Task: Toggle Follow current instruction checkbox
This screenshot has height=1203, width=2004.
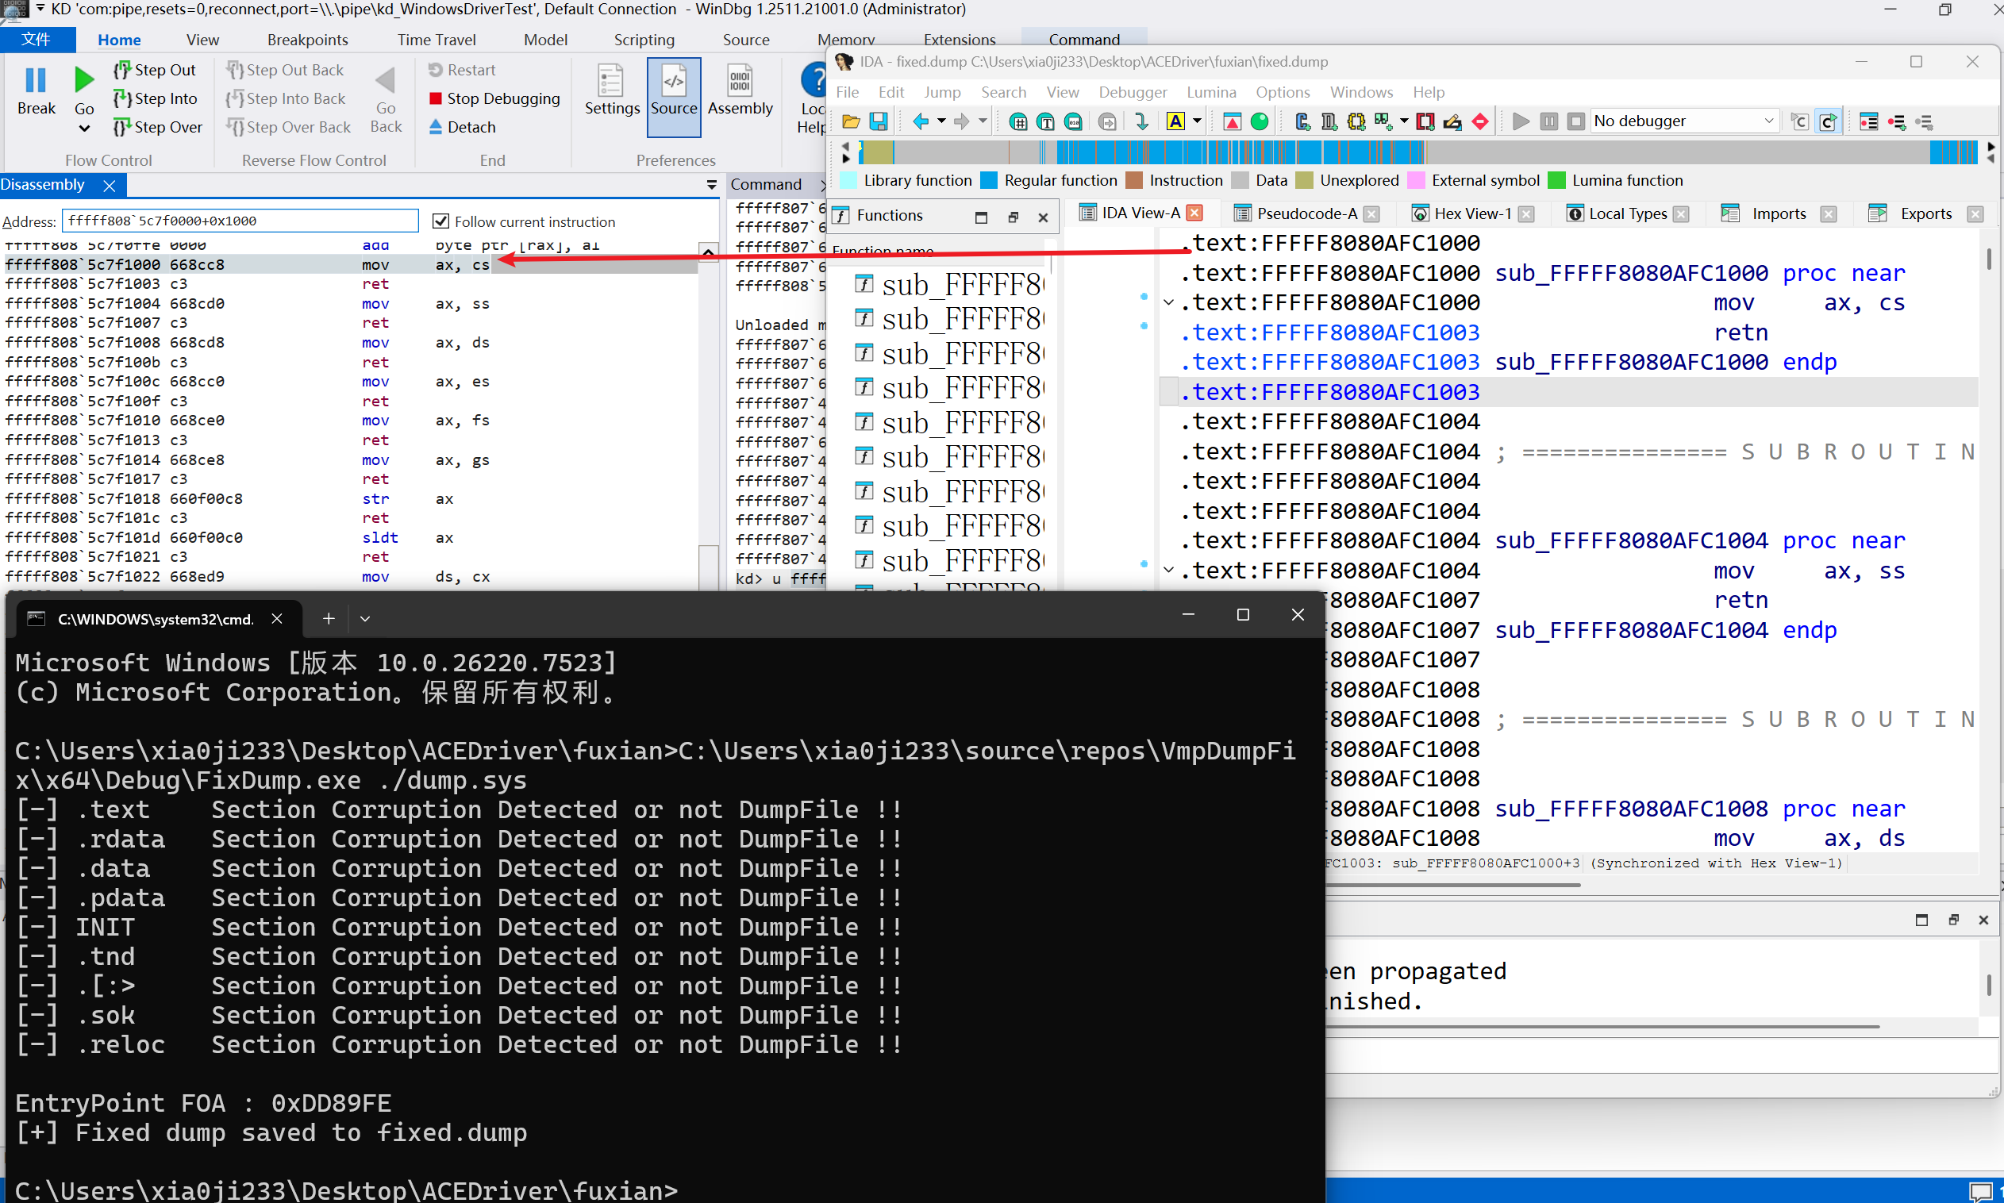Action: click(x=441, y=221)
